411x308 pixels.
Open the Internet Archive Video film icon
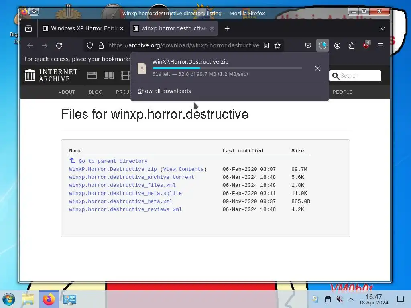(125, 75)
